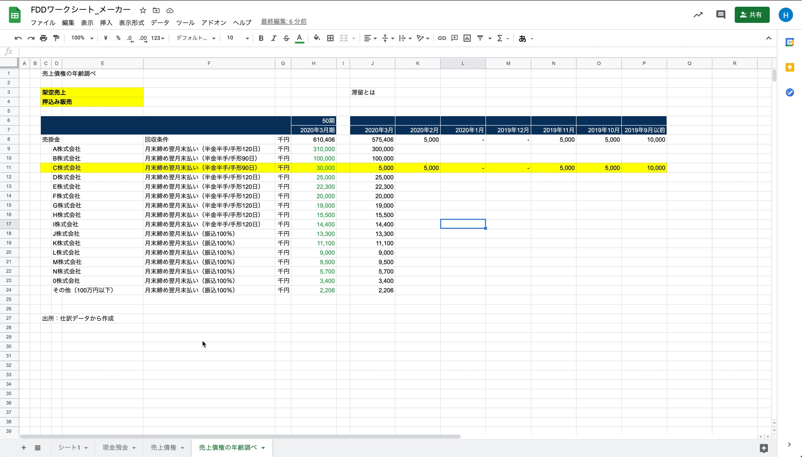This screenshot has width=802, height=457.
Task: Click the insert link icon
Action: (x=442, y=38)
